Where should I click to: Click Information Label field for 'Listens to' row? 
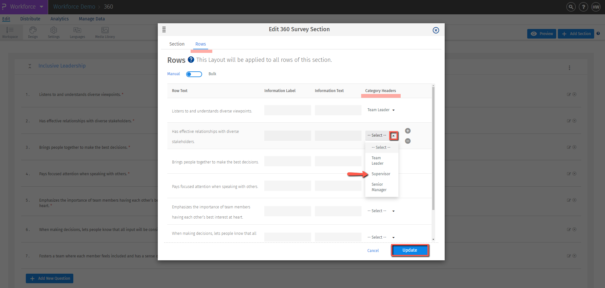(x=288, y=110)
